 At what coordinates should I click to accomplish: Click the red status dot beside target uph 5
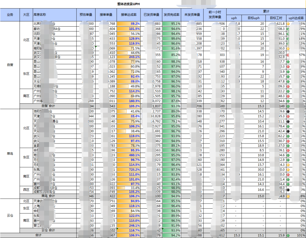click(x=288, y=86)
